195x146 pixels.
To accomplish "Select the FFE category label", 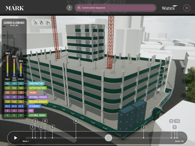I will [31, 111].
